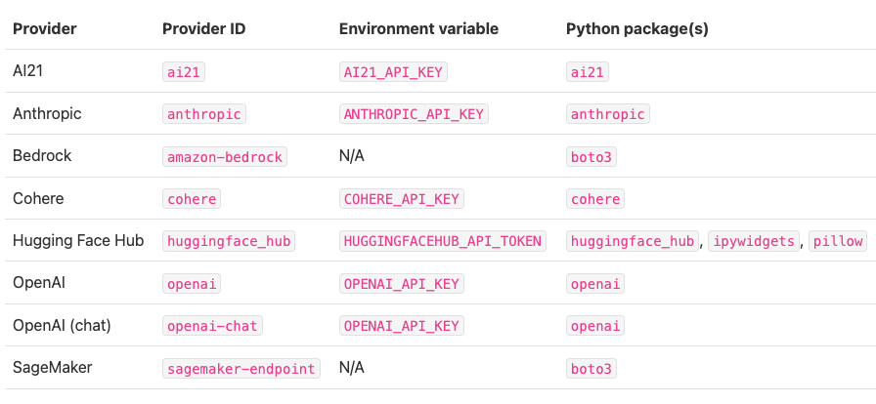Select the cohere provider ID code

pyautogui.click(x=192, y=199)
